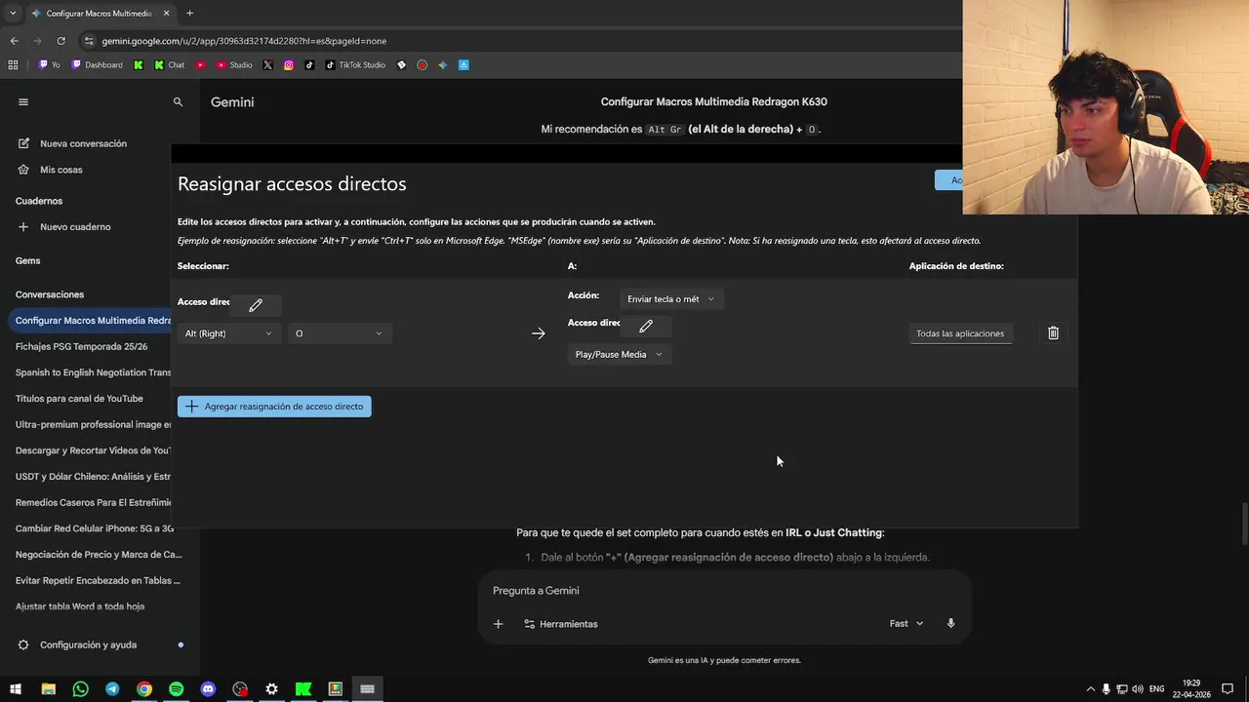Open the Descargar y Recortar Videos conversation
Image resolution: width=1249 pixels, height=702 pixels.
pos(94,450)
